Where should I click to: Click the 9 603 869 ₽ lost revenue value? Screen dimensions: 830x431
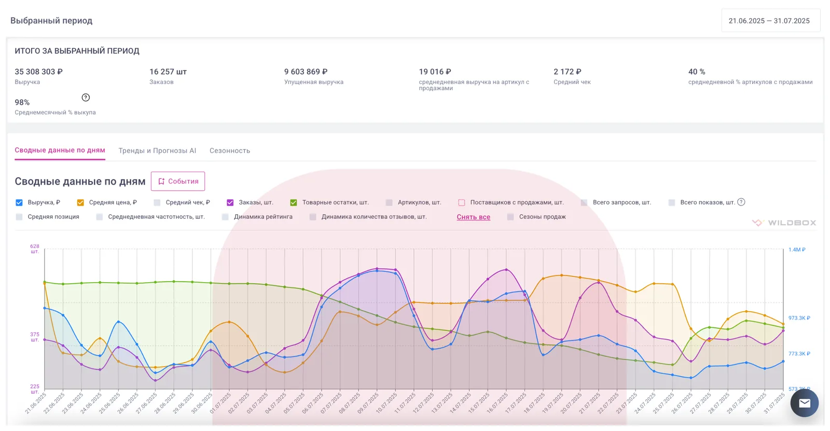click(306, 72)
